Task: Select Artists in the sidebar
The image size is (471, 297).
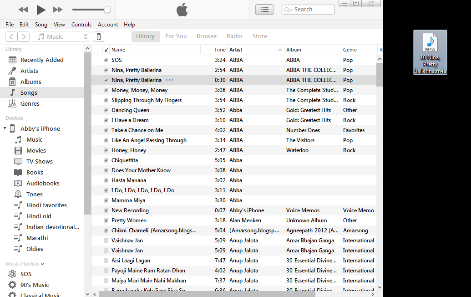Action: tap(42, 71)
